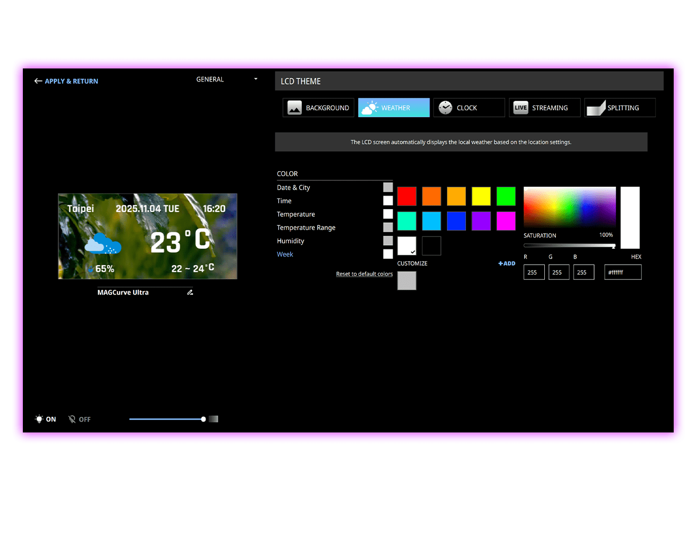Click Reset to default colors link
The width and height of the screenshot is (696, 552).
click(x=364, y=274)
